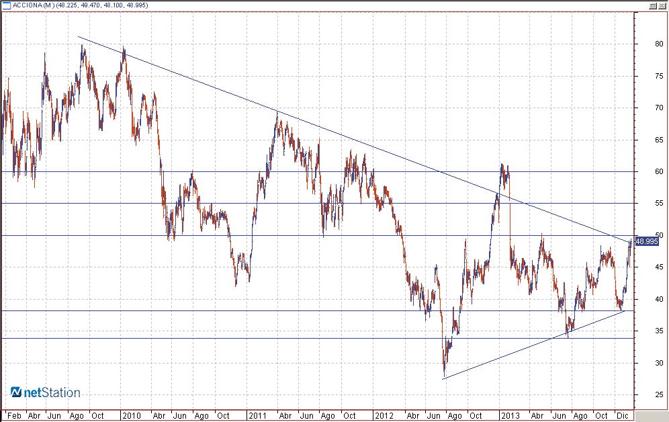Click the chart window icon beside ACCIONA title
The image size is (669, 422).
click(6, 5)
